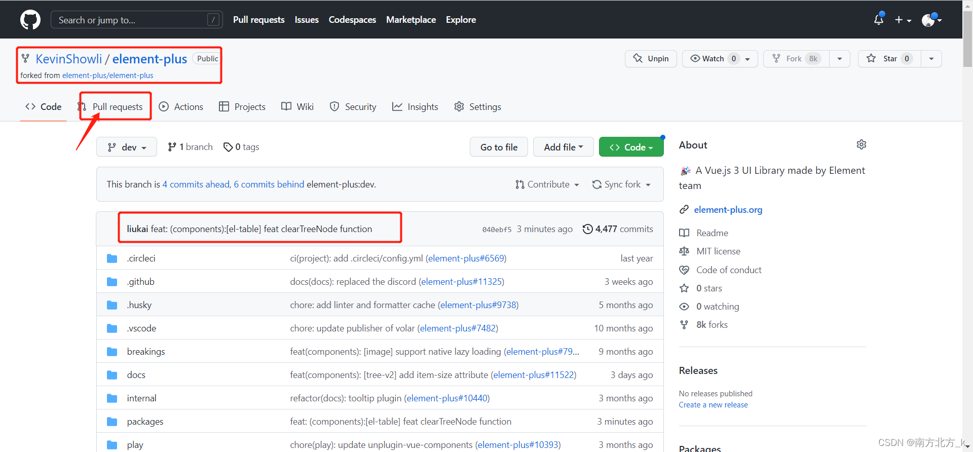Open Marketplace in top navigation
Image resolution: width=973 pixels, height=452 pixels.
coord(411,20)
